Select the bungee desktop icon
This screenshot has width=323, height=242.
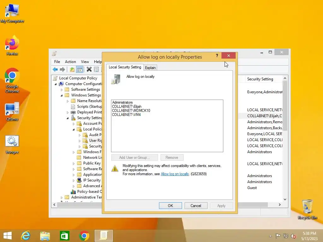pyautogui.click(x=12, y=144)
